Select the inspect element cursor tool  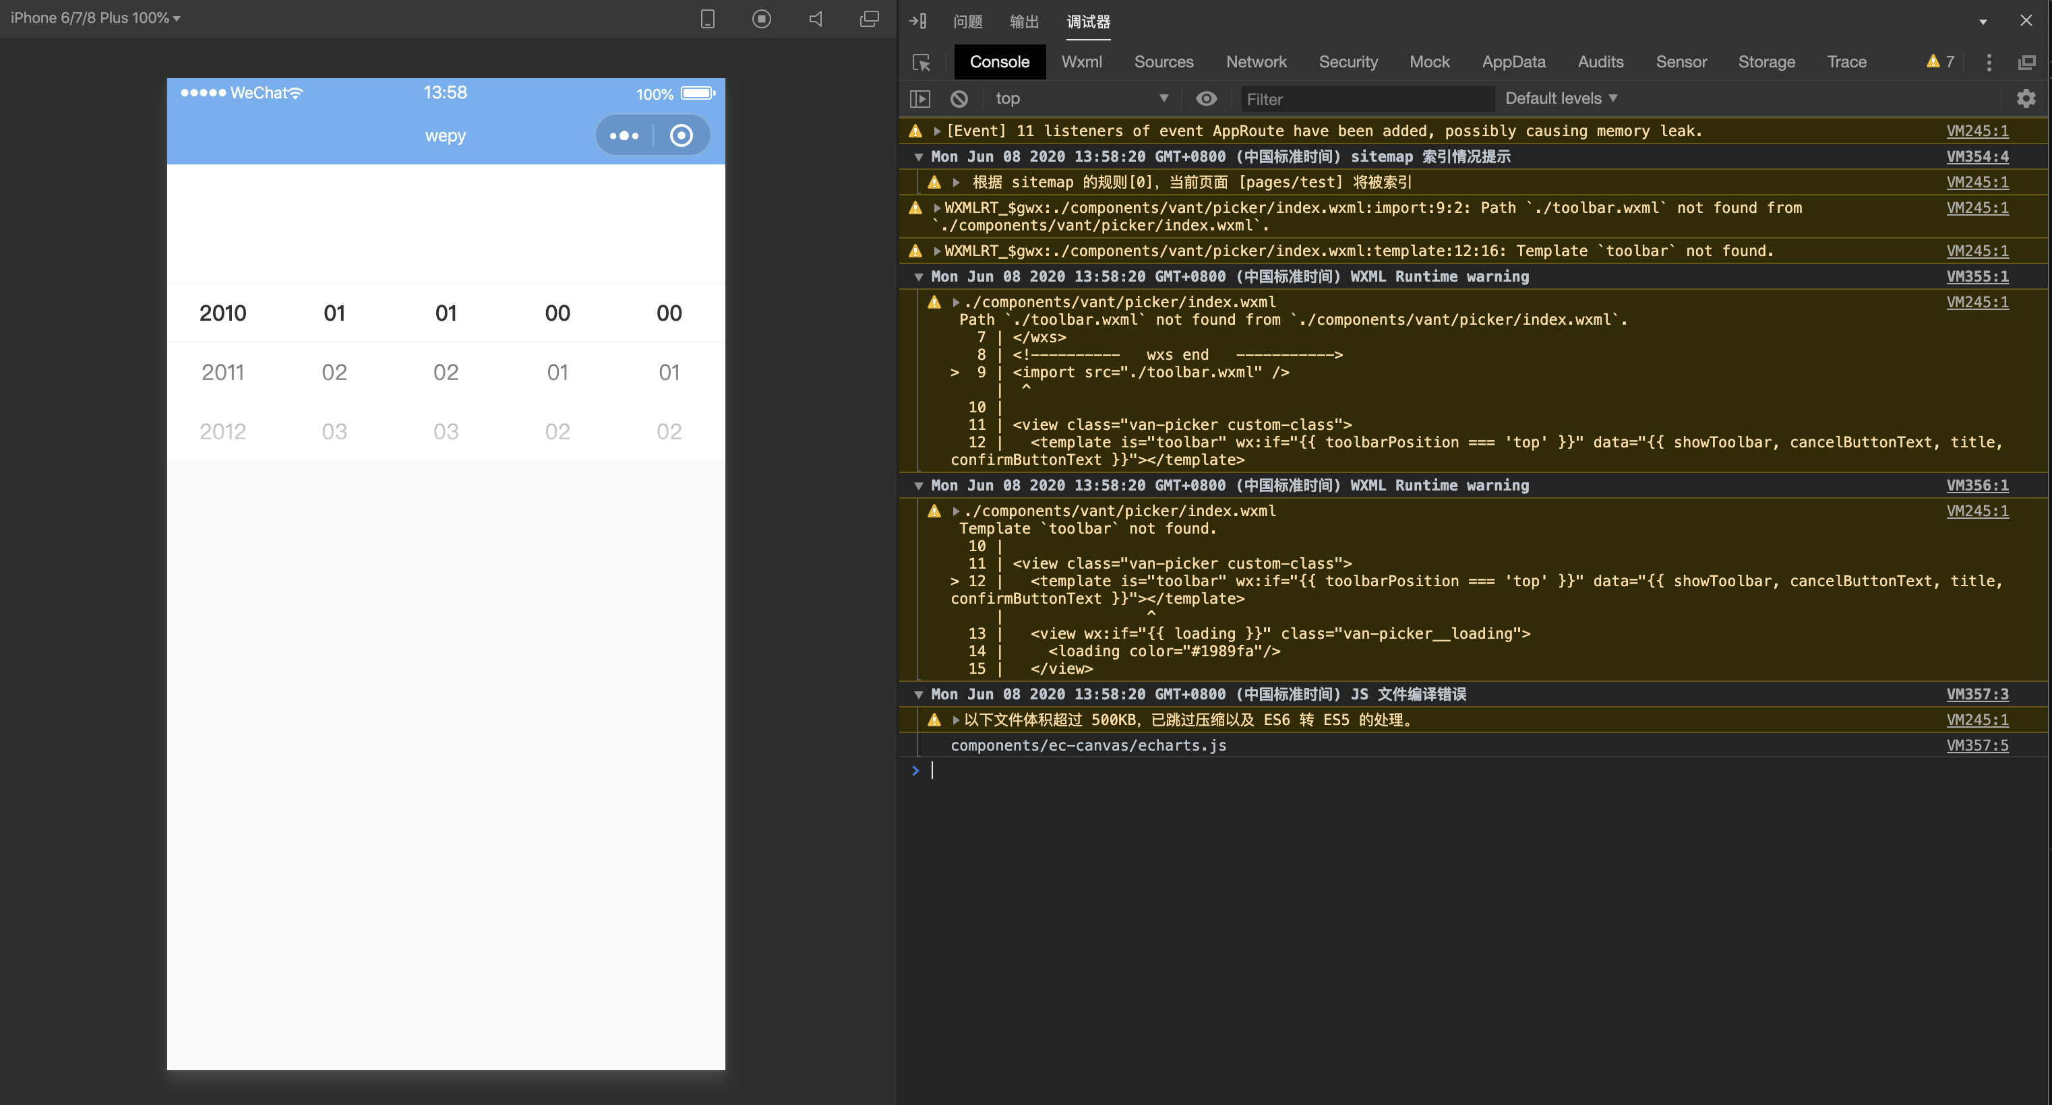click(922, 61)
